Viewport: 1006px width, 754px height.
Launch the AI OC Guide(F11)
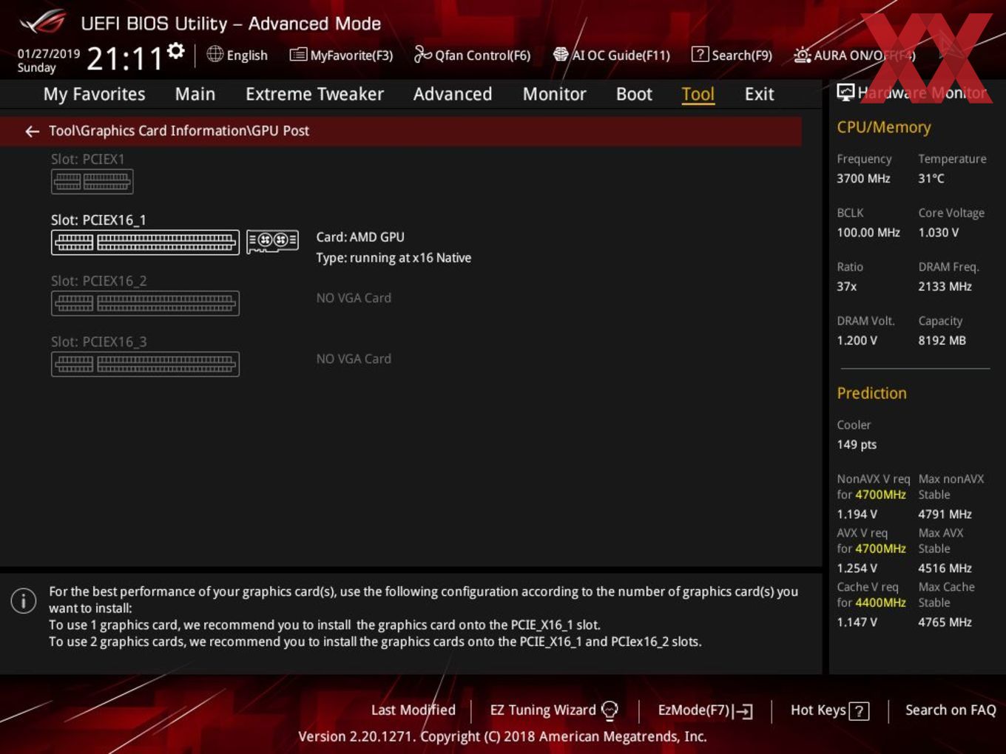611,55
